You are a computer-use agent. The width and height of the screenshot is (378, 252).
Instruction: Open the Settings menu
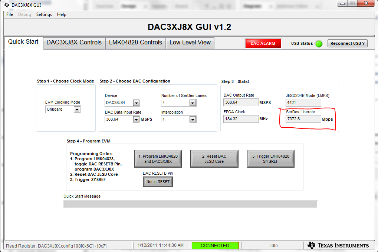(44, 14)
